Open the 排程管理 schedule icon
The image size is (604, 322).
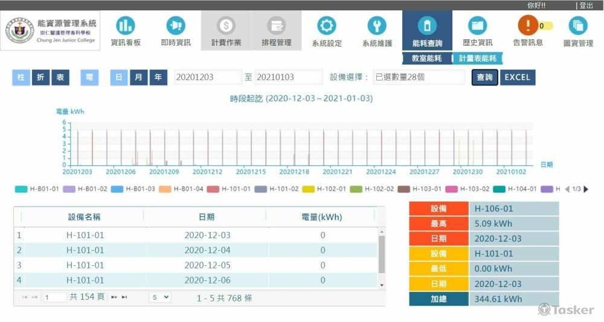tap(276, 27)
